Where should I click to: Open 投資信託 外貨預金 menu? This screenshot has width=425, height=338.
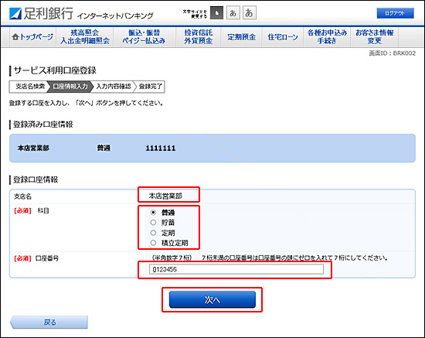tap(199, 37)
